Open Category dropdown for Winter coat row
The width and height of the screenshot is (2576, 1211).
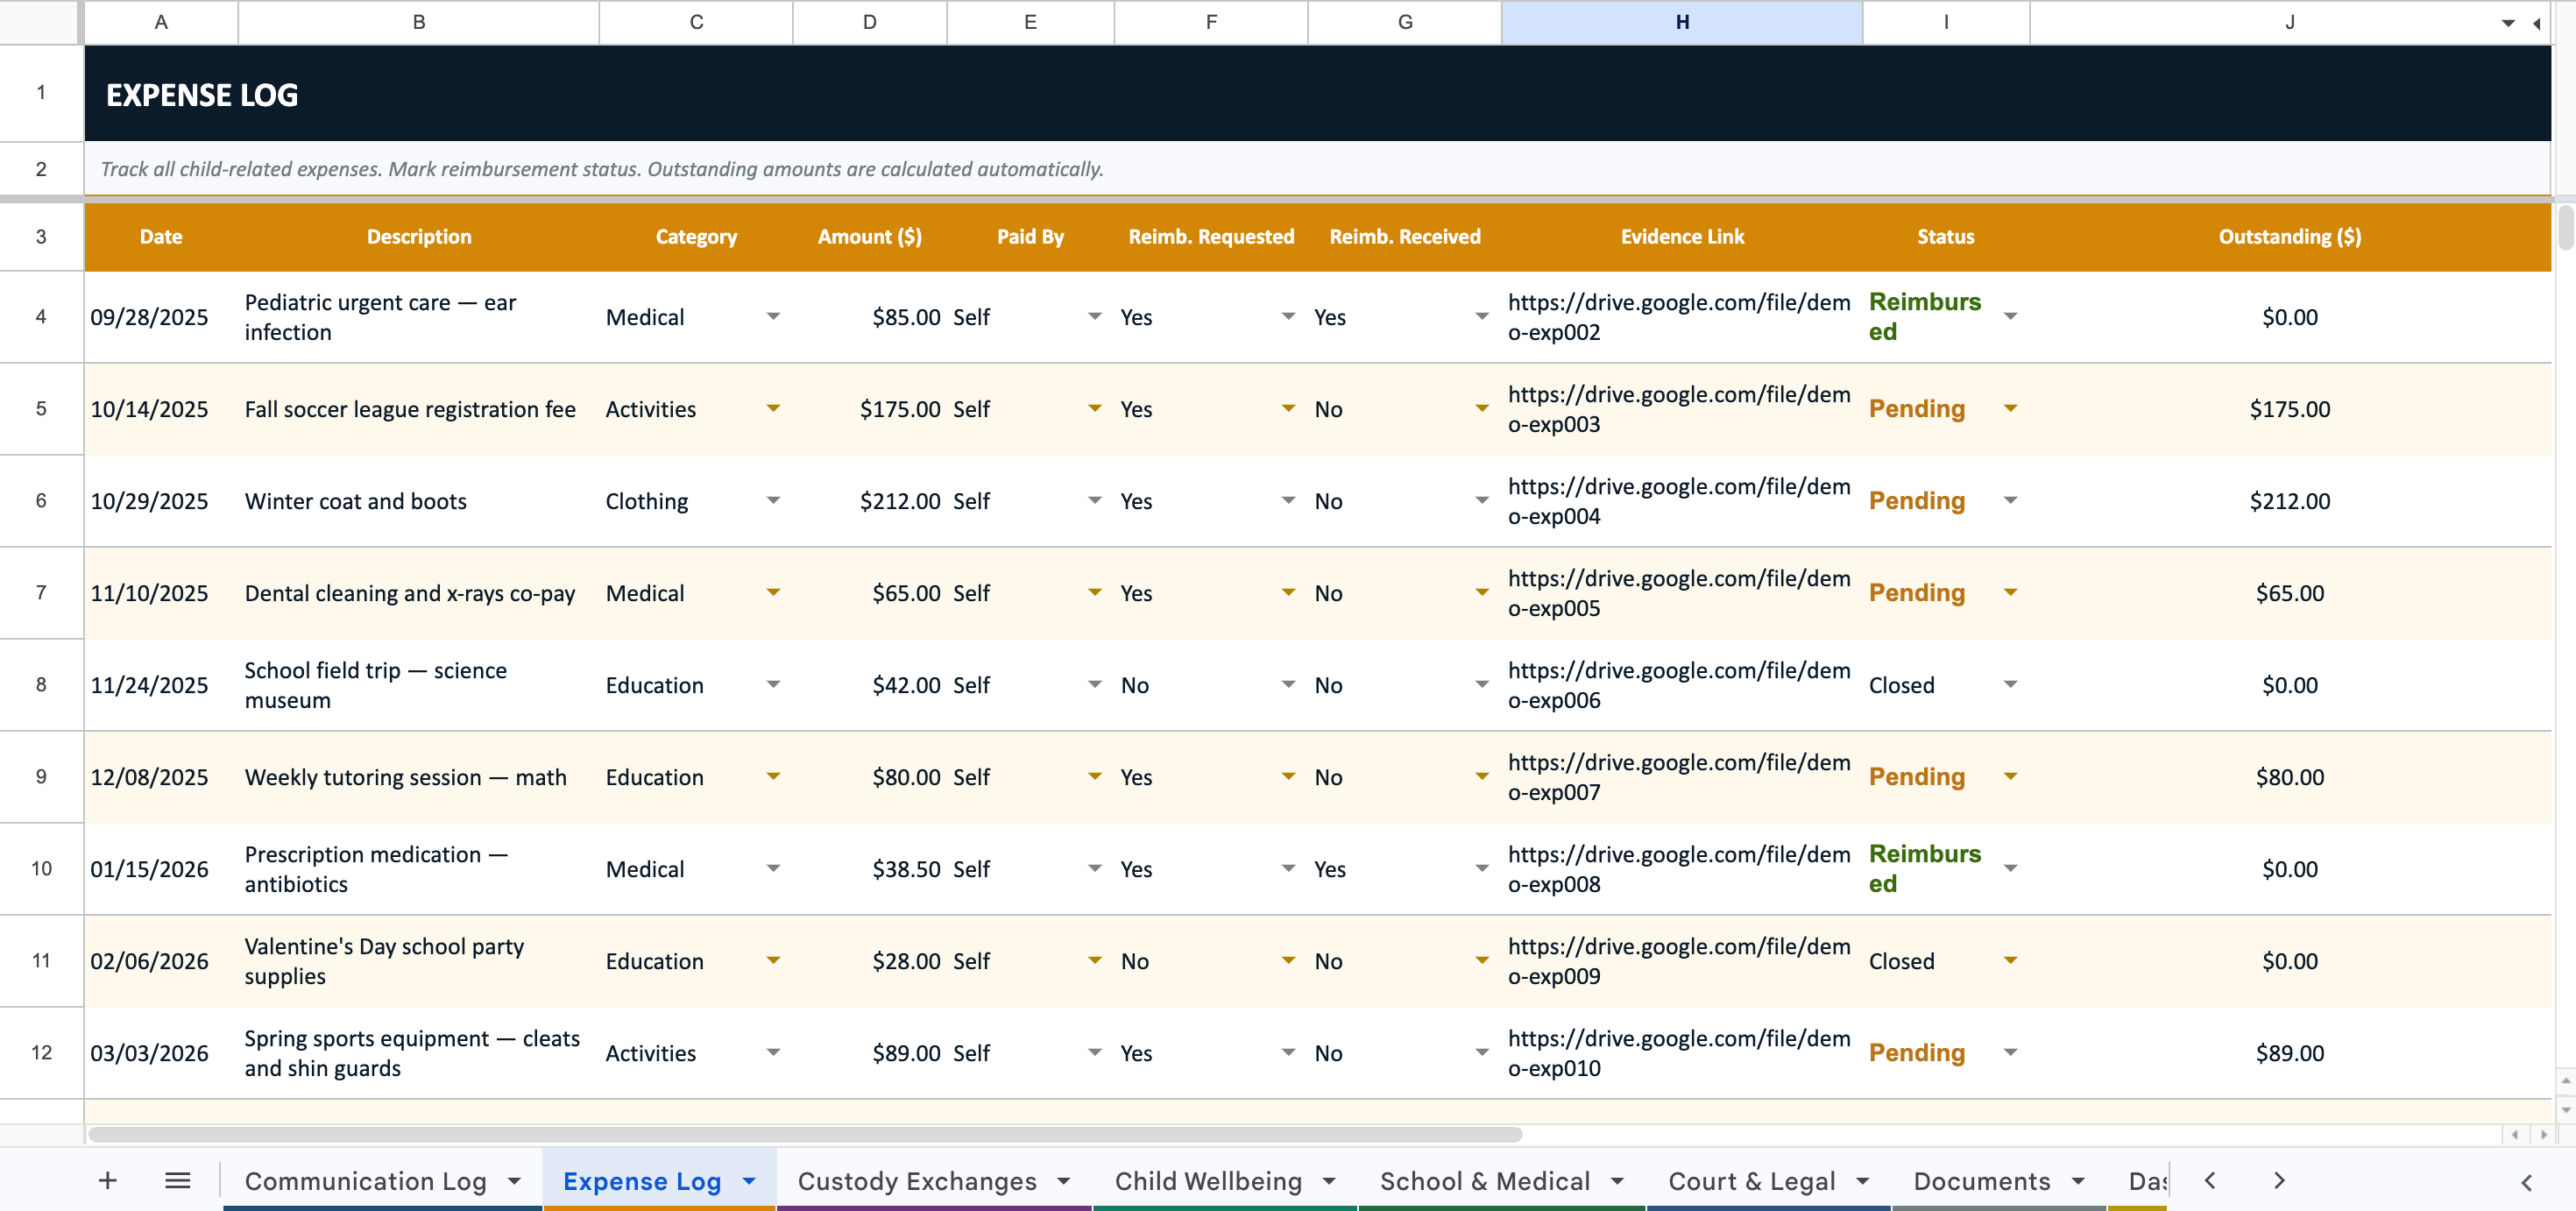[x=773, y=501]
